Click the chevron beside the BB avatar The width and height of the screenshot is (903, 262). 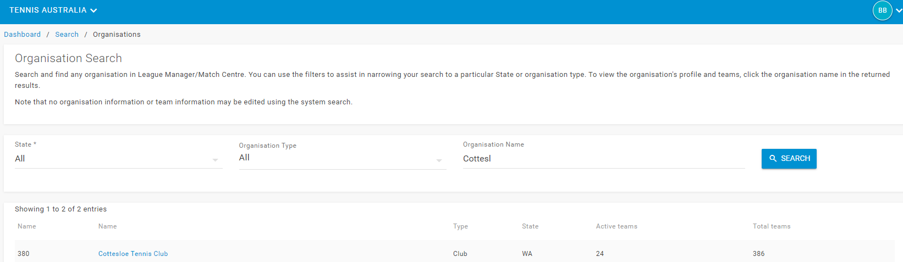coord(899,10)
